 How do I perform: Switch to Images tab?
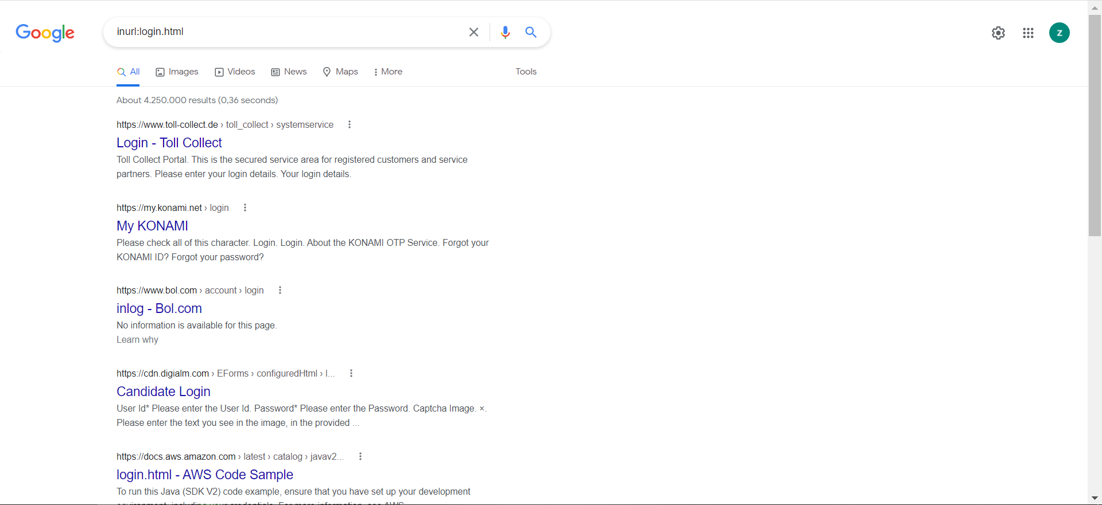177,72
